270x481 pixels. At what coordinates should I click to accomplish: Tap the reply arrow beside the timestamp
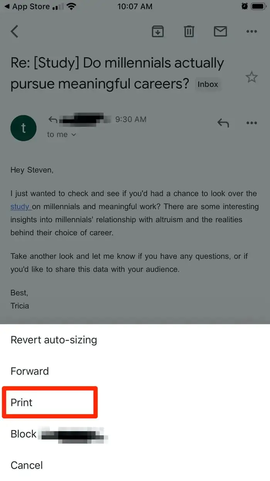tap(223, 123)
